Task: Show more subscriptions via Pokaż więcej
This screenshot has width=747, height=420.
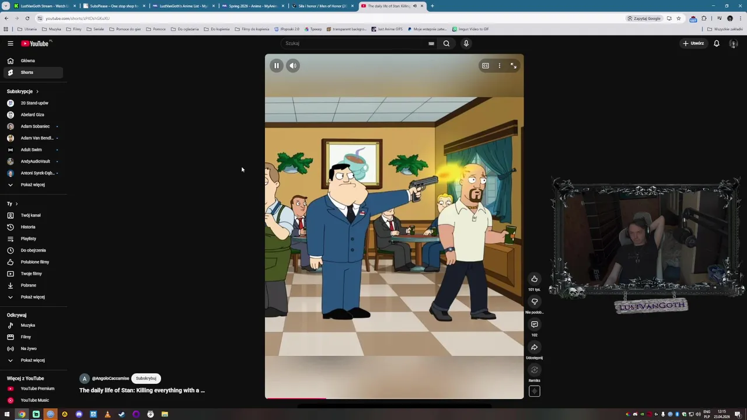Action: point(32,185)
